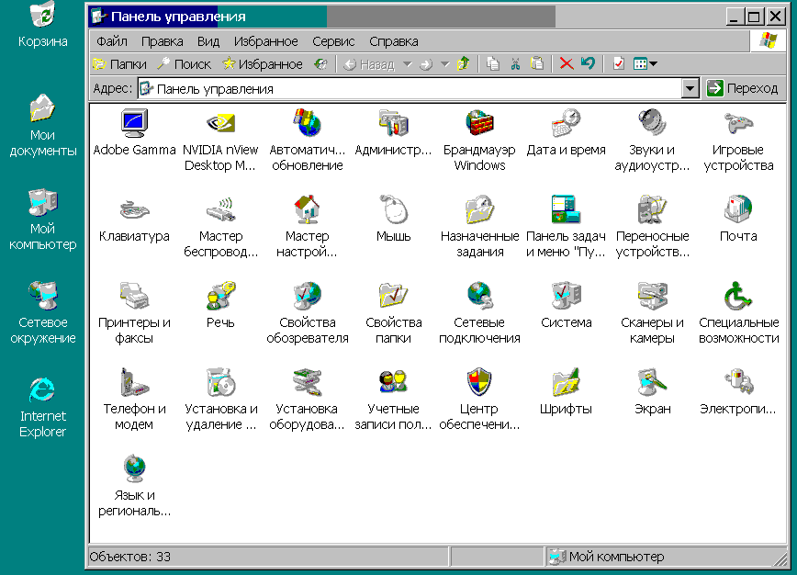Click the Поиск toolbar button
Image resolution: width=797 pixels, height=575 pixels.
(x=184, y=64)
